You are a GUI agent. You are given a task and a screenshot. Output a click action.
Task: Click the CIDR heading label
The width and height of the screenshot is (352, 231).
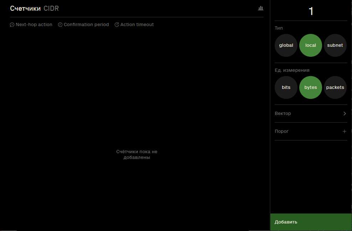tap(51, 9)
